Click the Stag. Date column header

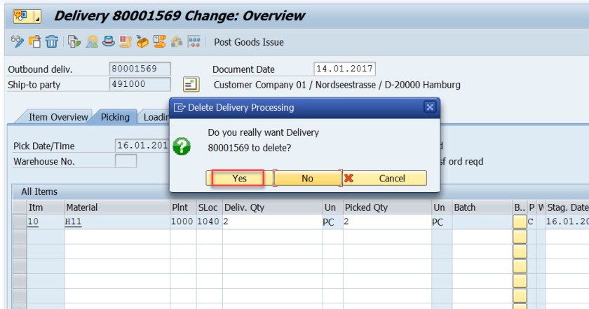tap(567, 207)
